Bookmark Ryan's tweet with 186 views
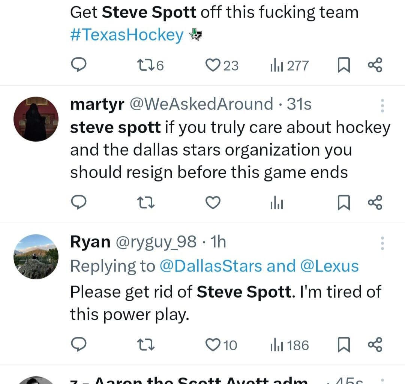This screenshot has width=405, height=384. coord(343,345)
